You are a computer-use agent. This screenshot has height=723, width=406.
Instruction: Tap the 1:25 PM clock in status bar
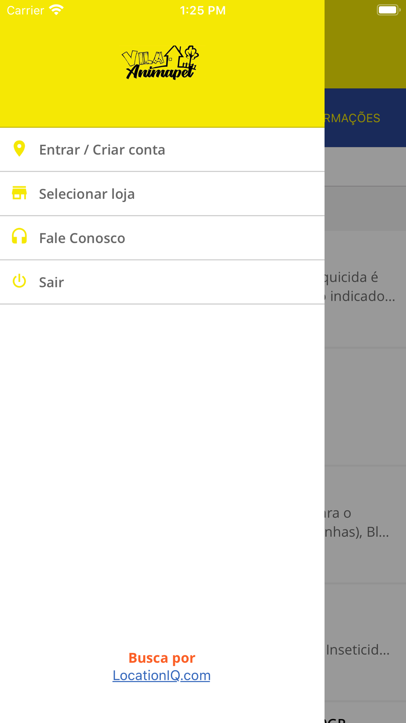pyautogui.click(x=203, y=10)
